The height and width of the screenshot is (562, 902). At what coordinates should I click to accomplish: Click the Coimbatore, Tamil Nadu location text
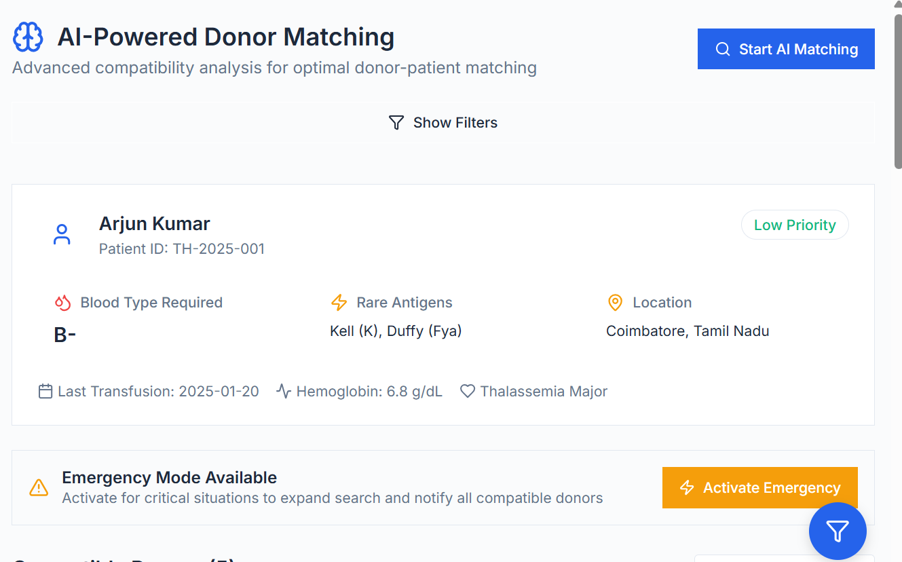pos(688,331)
